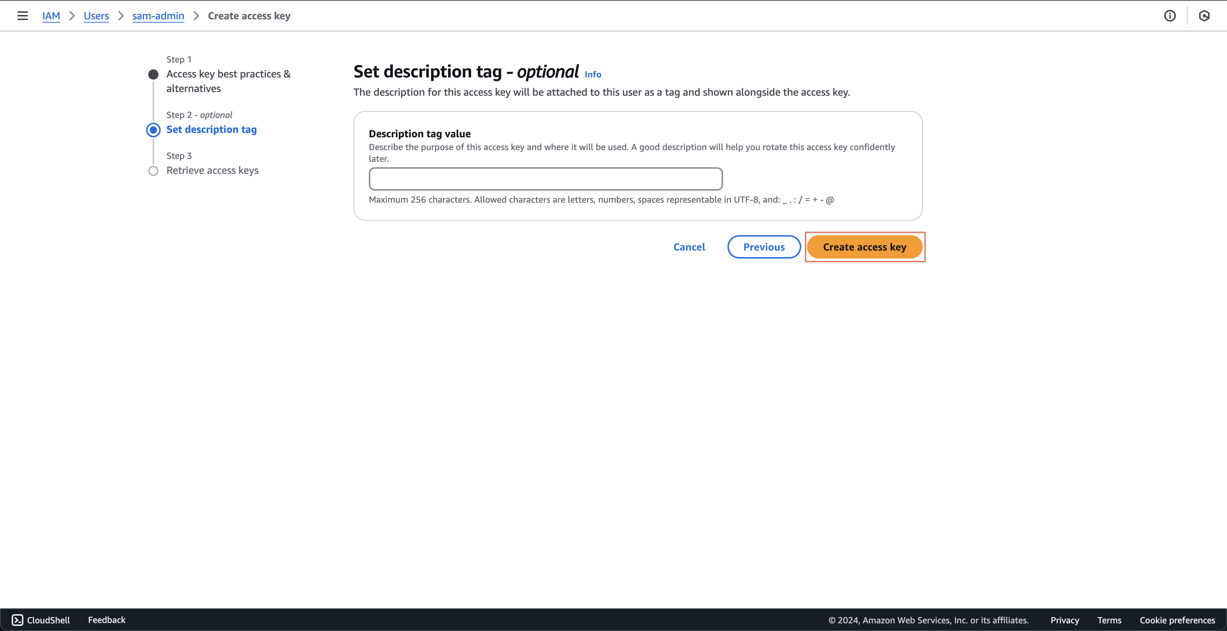Click the Users breadcrumb link
This screenshot has height=631, width=1227.
(x=96, y=15)
